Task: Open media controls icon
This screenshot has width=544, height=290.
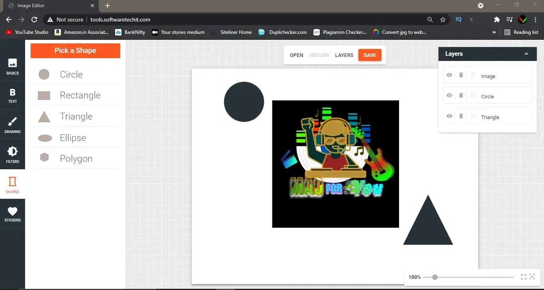Action: click(509, 20)
